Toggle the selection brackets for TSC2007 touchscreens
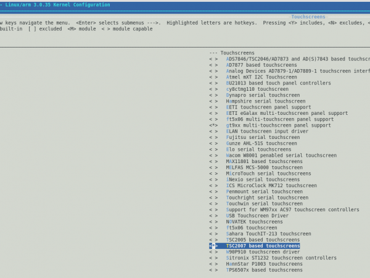370x278 pixels. point(213,246)
